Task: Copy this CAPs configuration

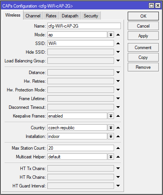Action: pos(143,57)
